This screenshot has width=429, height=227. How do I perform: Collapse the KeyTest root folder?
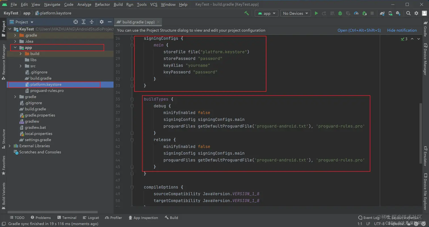click(x=10, y=29)
